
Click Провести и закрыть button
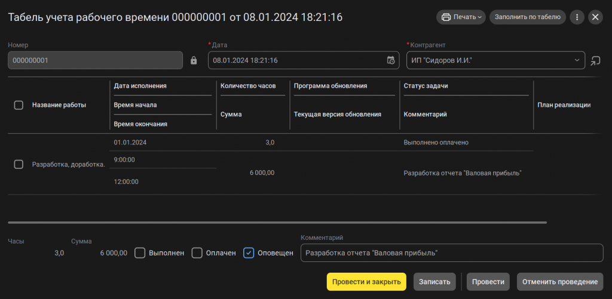pos(366,282)
